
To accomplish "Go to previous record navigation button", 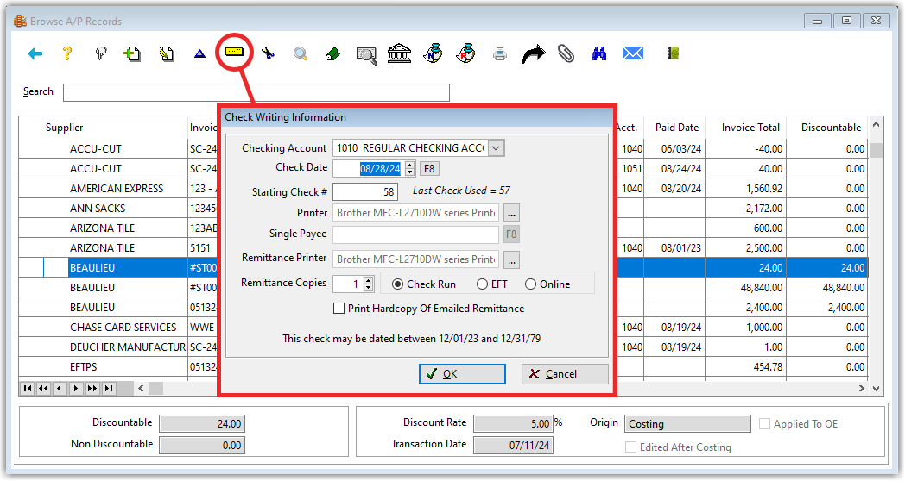I will click(x=60, y=388).
